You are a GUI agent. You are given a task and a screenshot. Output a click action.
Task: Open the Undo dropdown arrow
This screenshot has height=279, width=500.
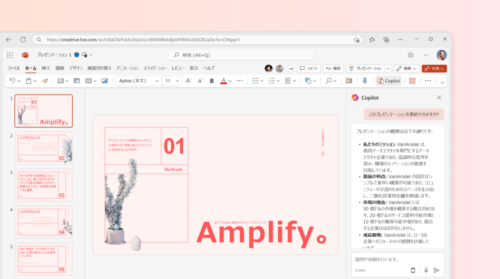(x=19, y=81)
